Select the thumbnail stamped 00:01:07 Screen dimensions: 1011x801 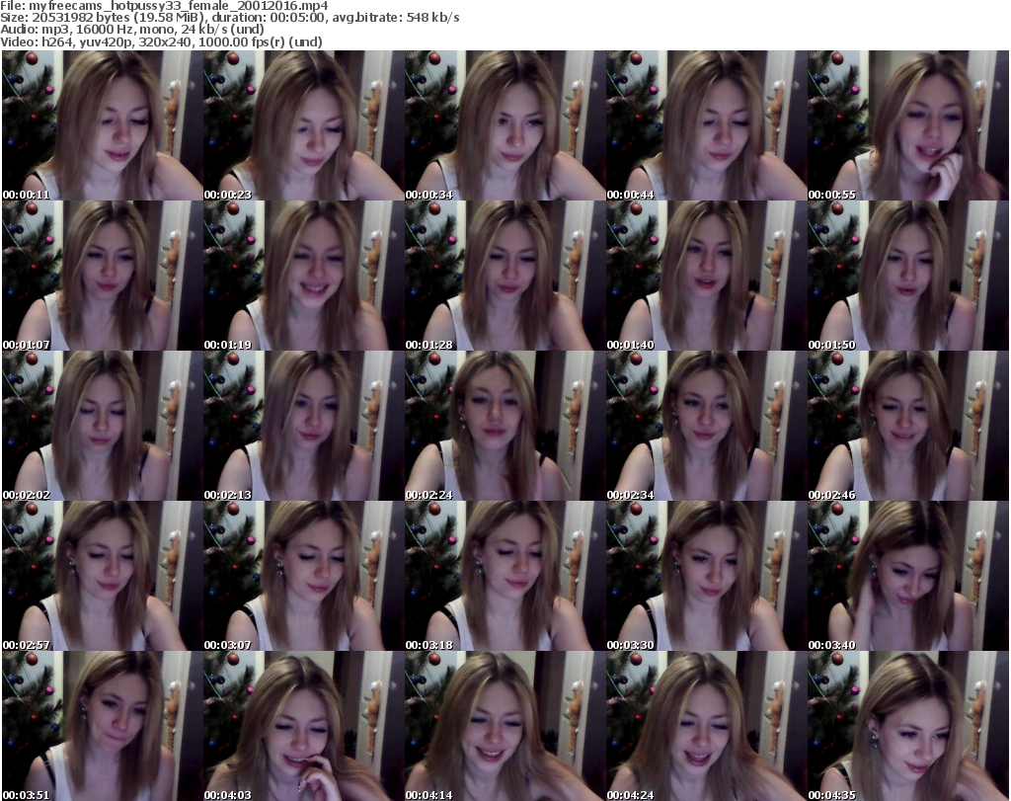coord(103,276)
